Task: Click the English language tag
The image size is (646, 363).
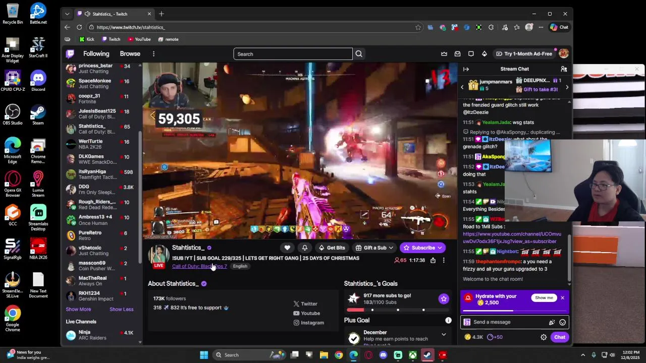Action: point(240,266)
